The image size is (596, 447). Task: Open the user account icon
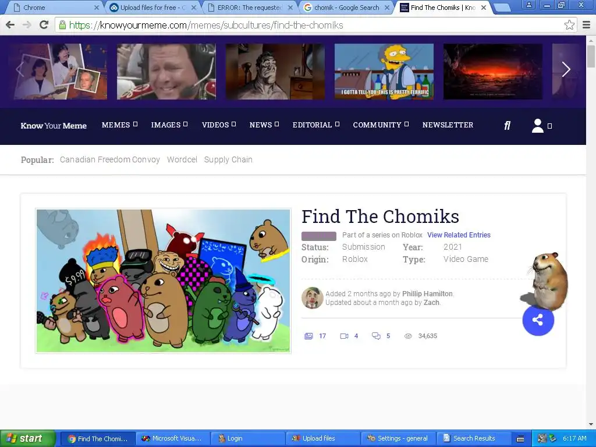click(537, 126)
